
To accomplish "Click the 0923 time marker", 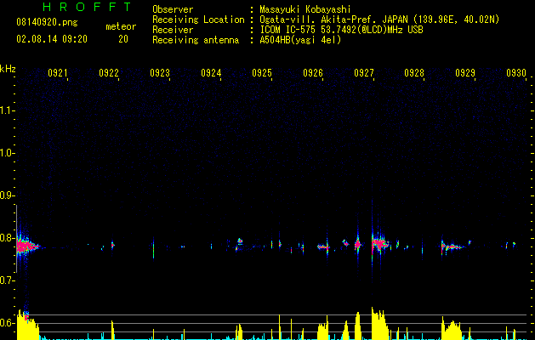I will (160, 73).
